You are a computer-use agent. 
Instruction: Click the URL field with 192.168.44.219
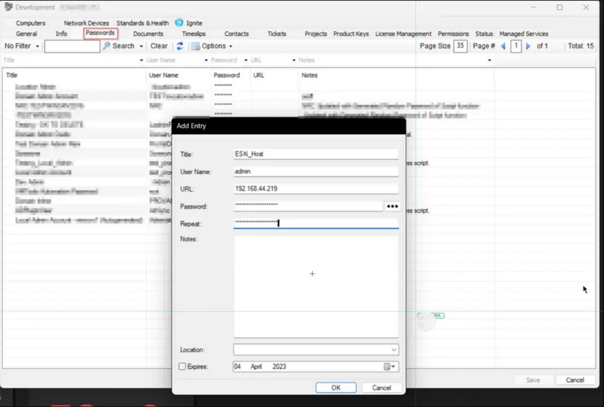[316, 188]
